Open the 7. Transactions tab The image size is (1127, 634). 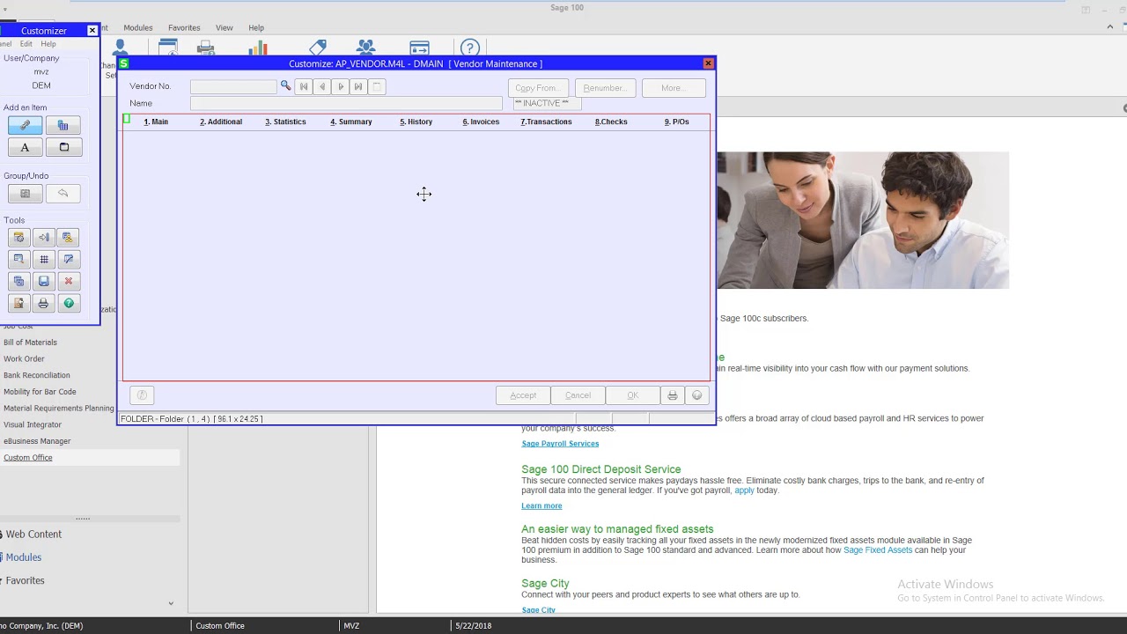(546, 122)
